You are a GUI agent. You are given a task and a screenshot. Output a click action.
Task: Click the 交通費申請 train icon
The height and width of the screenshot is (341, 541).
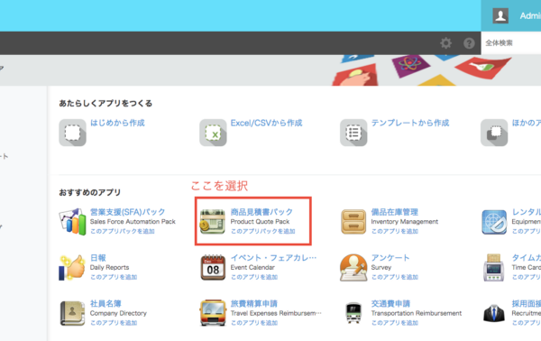coord(353,313)
